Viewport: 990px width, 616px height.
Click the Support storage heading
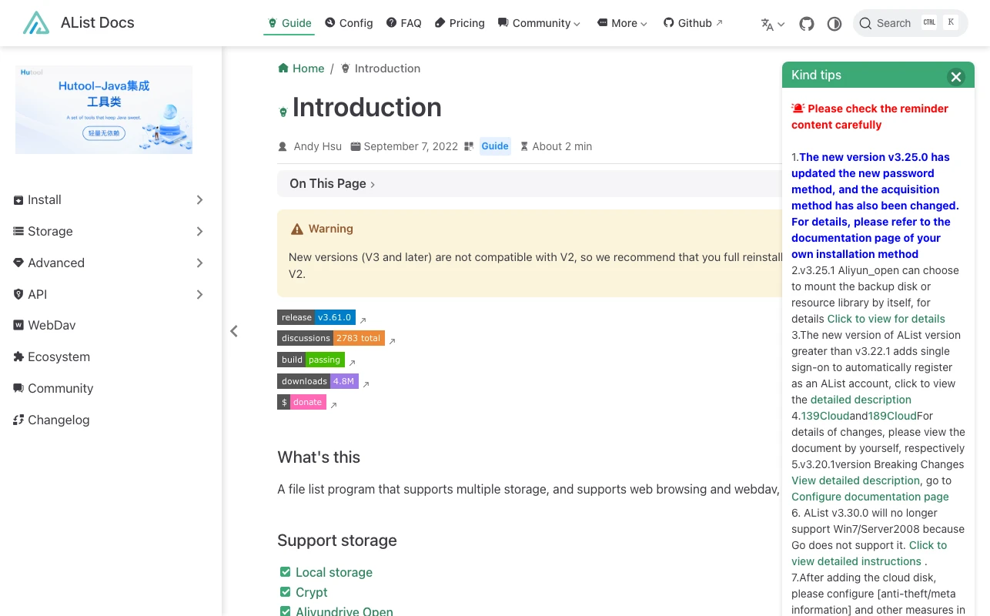(337, 541)
